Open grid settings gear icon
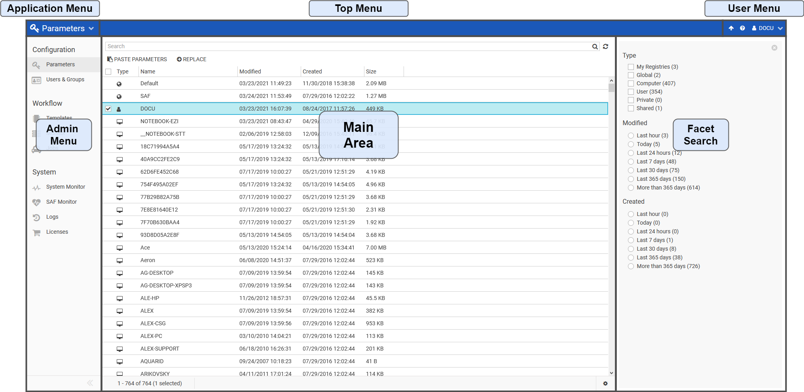Screen dimensions: 804x392 click(x=605, y=383)
